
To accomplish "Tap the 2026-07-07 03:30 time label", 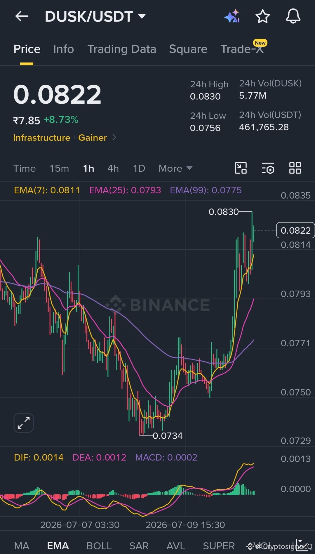I will [80, 525].
